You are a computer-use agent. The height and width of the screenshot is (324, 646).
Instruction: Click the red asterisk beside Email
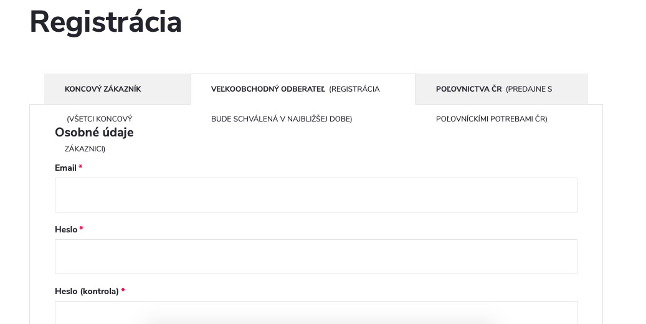[x=80, y=168]
